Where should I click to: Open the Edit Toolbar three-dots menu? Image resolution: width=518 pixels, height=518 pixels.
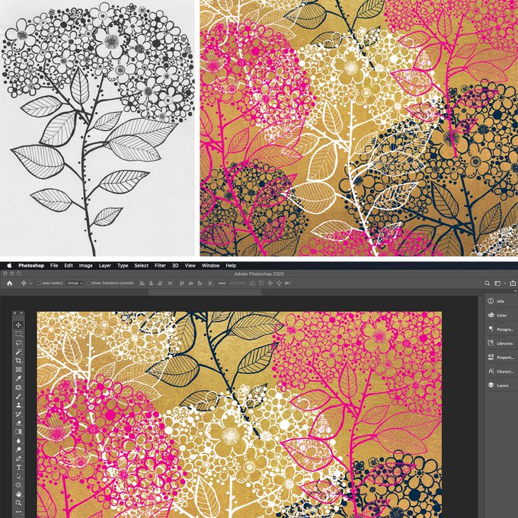click(x=18, y=512)
